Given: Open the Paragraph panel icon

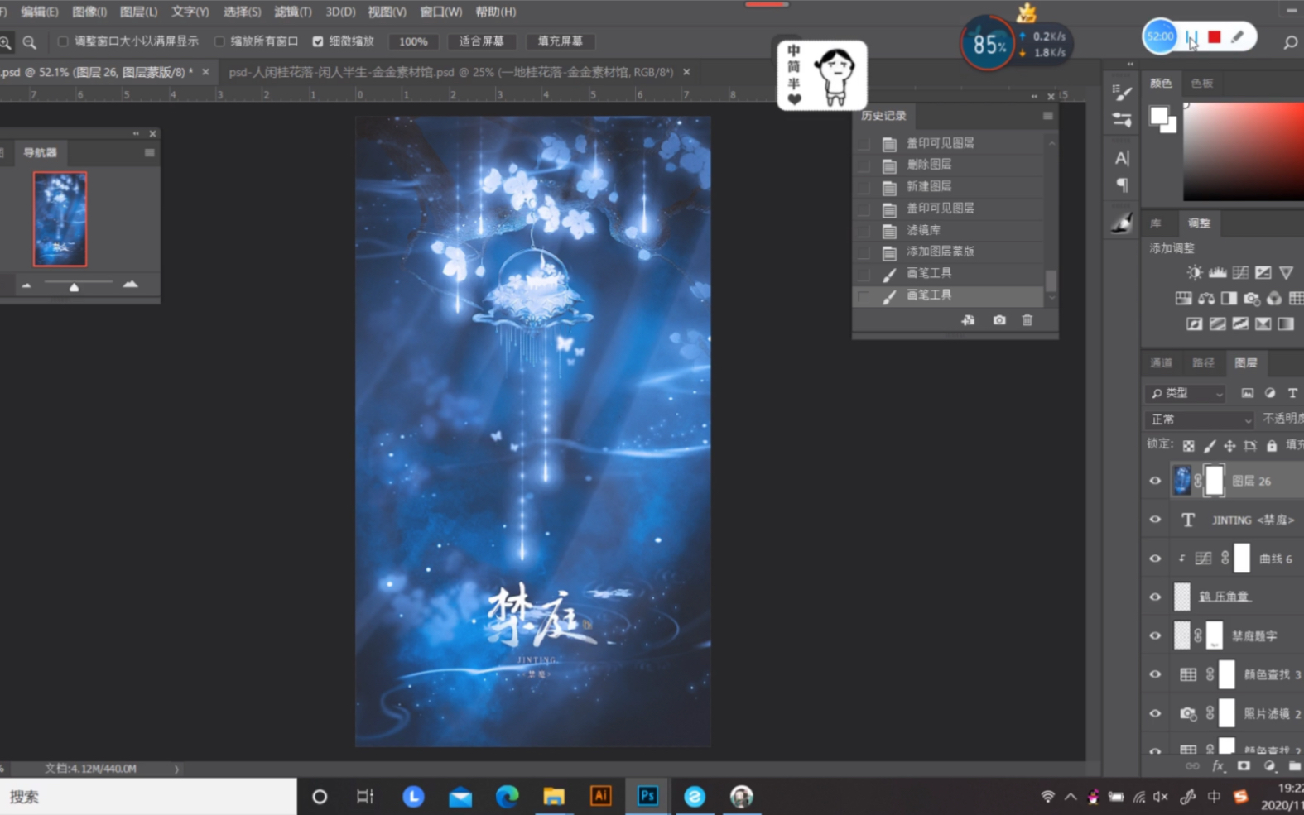Looking at the screenshot, I should 1122,185.
